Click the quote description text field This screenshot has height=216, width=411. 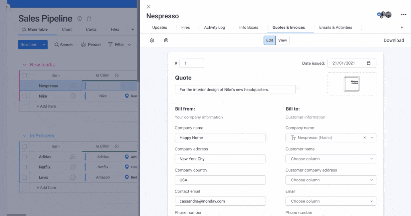[235, 90]
